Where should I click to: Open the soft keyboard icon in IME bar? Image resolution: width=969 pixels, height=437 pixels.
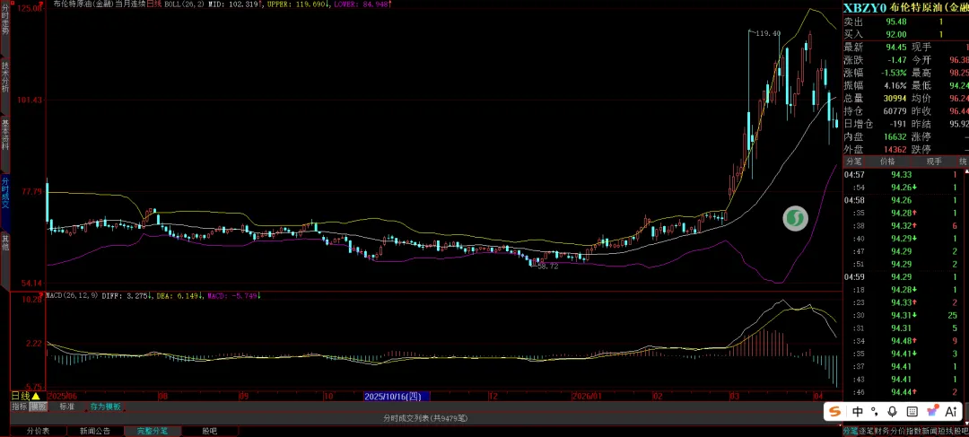[x=912, y=411]
